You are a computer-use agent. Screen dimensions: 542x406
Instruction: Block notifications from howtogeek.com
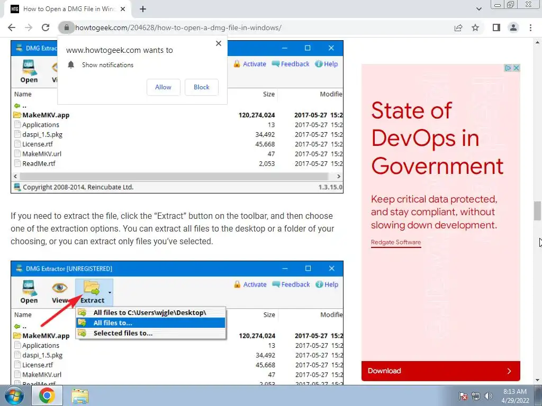click(202, 87)
